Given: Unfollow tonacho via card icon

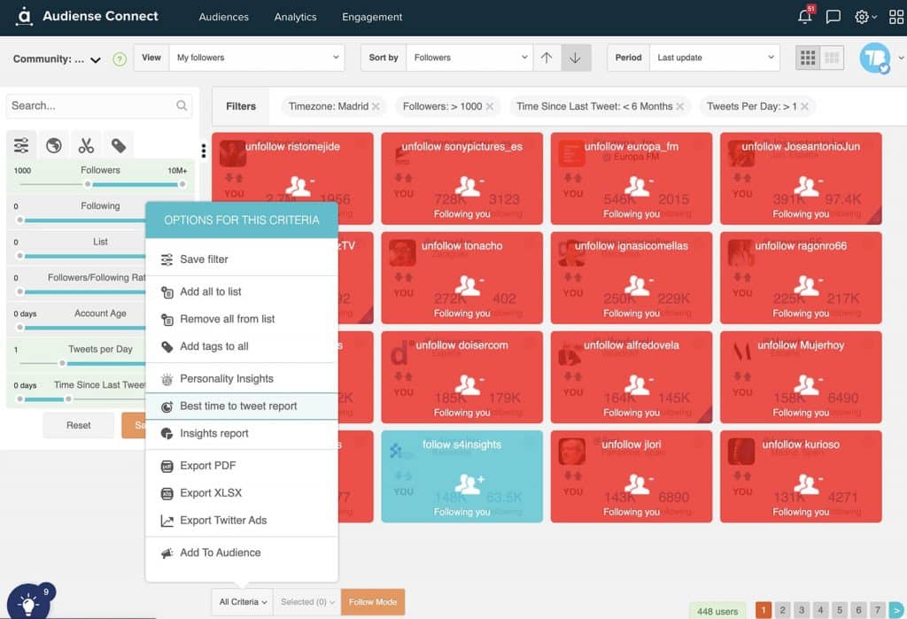Looking at the screenshot, I should tap(469, 285).
